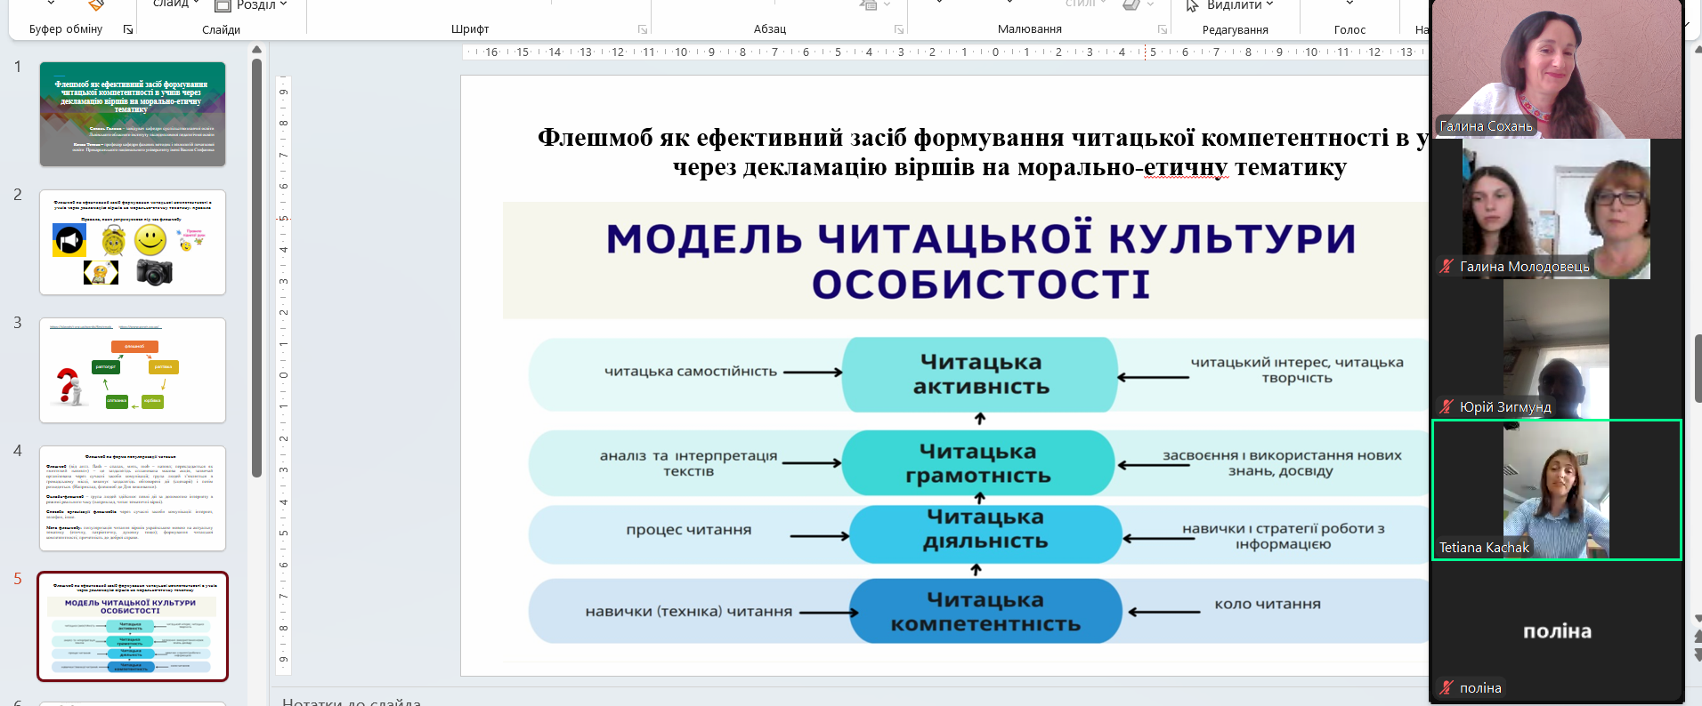Select slide 1 thumbnail
The height and width of the screenshot is (706, 1702).
click(x=133, y=114)
